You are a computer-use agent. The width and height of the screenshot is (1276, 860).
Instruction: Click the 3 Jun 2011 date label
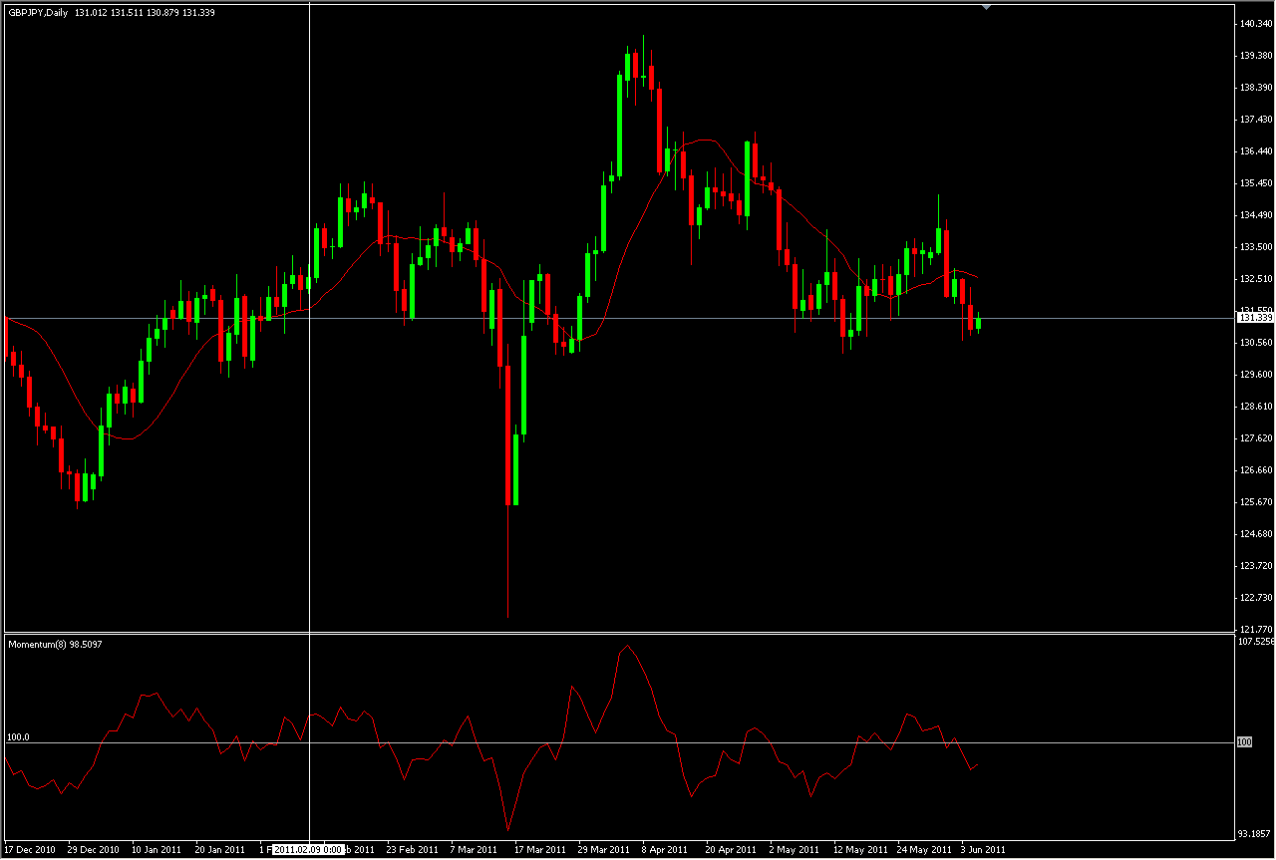[x=982, y=850]
